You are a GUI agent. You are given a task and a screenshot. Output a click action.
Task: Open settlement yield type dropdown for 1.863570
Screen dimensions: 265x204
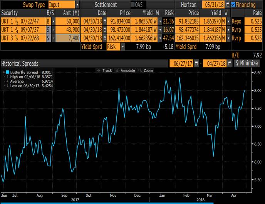click(160, 21)
